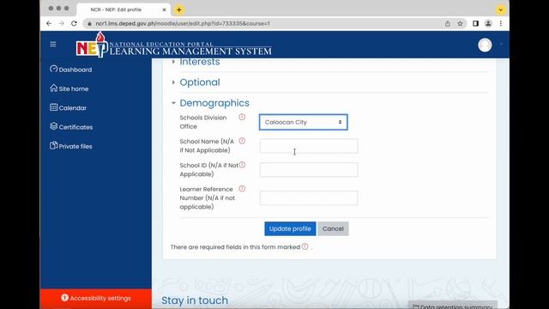Open a new browser tab
Image resolution: width=549 pixels, height=309 pixels.
click(x=179, y=9)
